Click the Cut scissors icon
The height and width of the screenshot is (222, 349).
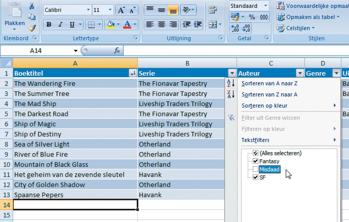point(32,6)
